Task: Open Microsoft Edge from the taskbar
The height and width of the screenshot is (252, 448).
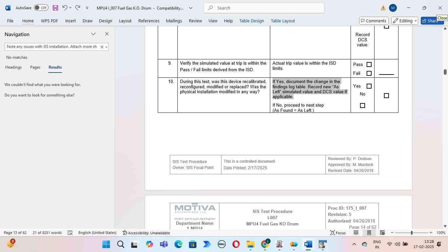Action: coord(178,244)
